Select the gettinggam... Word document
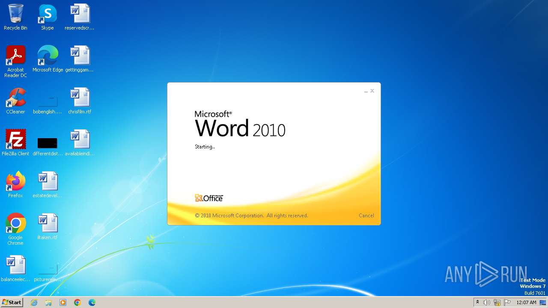Screen dimensions: 548x308 point(80,59)
